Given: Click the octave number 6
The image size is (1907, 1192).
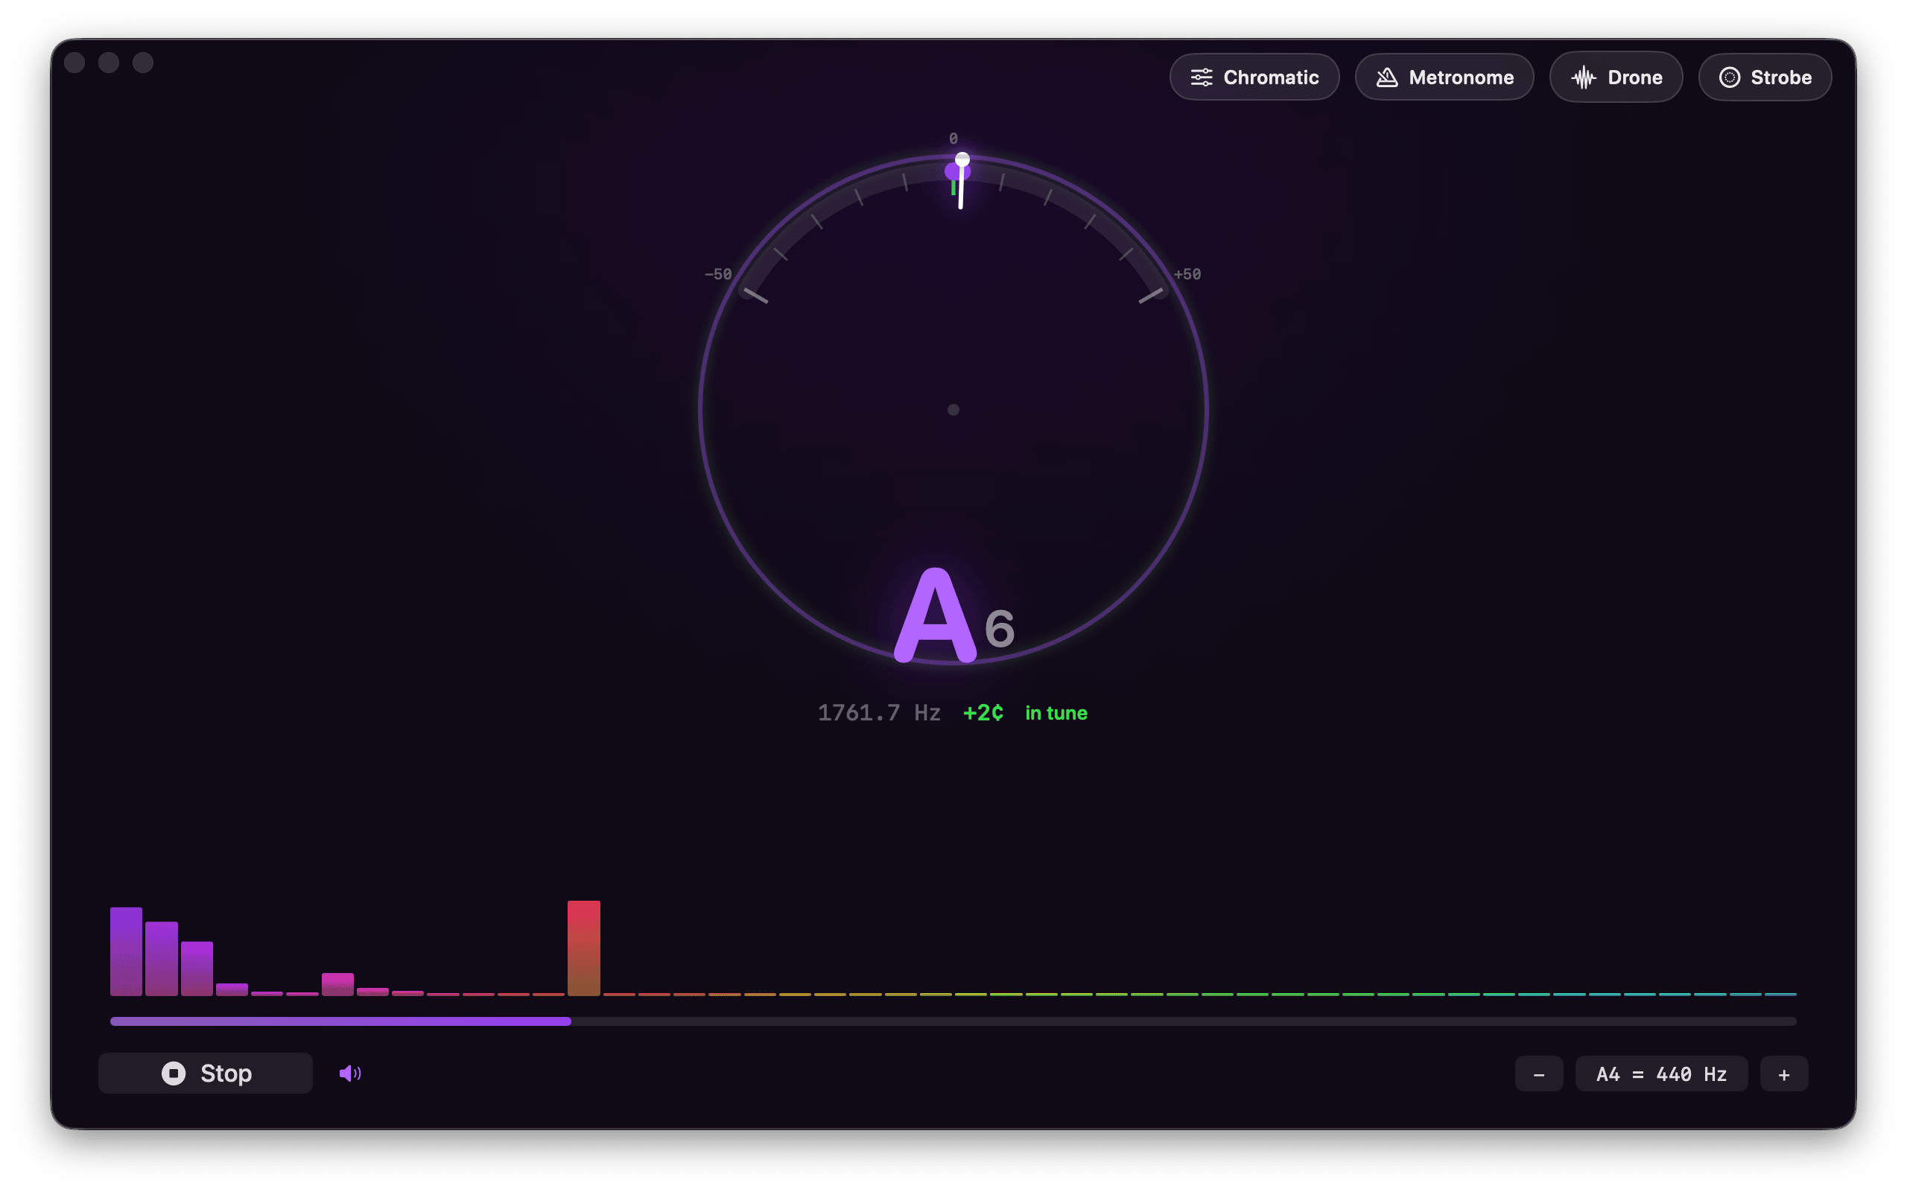Looking at the screenshot, I should 999,628.
